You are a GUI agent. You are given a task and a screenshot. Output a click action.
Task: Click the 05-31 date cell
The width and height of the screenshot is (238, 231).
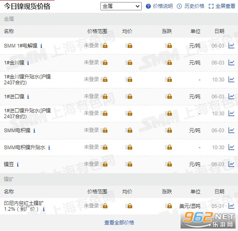tap(218, 206)
